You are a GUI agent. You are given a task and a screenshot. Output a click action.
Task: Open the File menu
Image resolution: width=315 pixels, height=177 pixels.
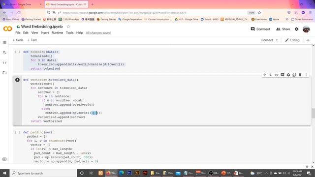[18, 33]
